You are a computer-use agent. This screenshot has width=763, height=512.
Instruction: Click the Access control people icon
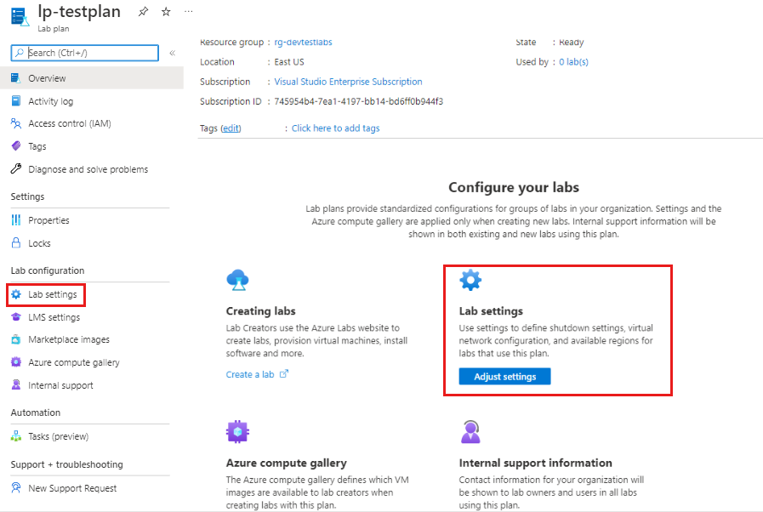(x=16, y=123)
